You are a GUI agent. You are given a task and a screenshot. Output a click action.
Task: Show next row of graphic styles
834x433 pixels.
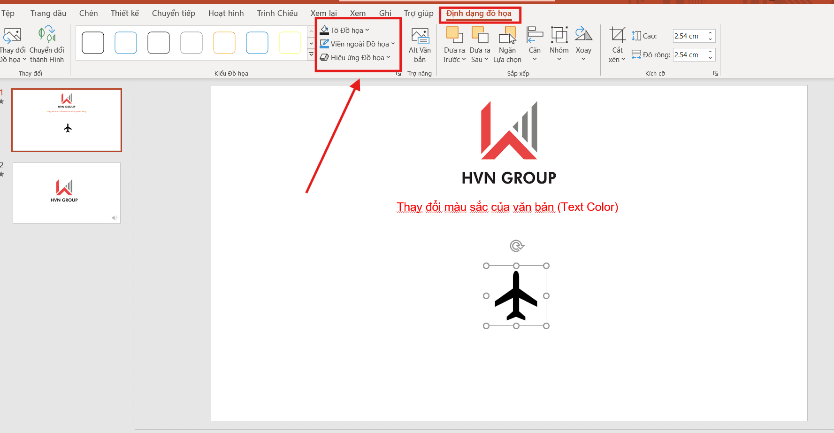click(311, 43)
